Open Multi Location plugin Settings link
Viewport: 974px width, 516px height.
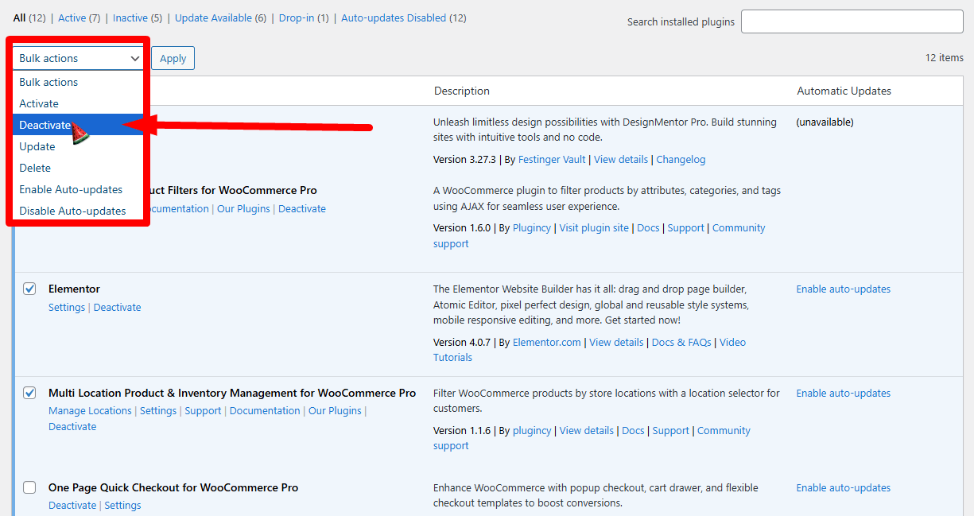(158, 410)
